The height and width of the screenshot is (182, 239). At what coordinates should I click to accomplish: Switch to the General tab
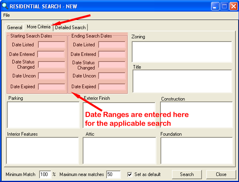pyautogui.click(x=15, y=28)
